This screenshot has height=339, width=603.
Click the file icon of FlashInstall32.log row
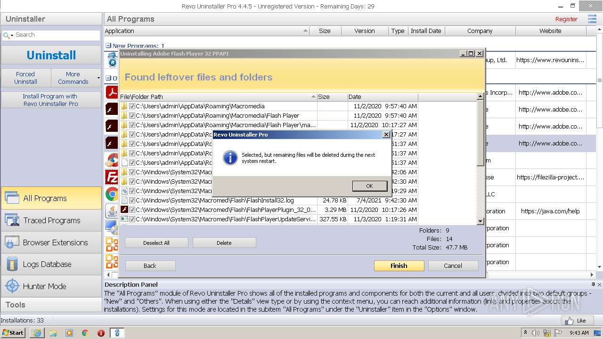[124, 201]
